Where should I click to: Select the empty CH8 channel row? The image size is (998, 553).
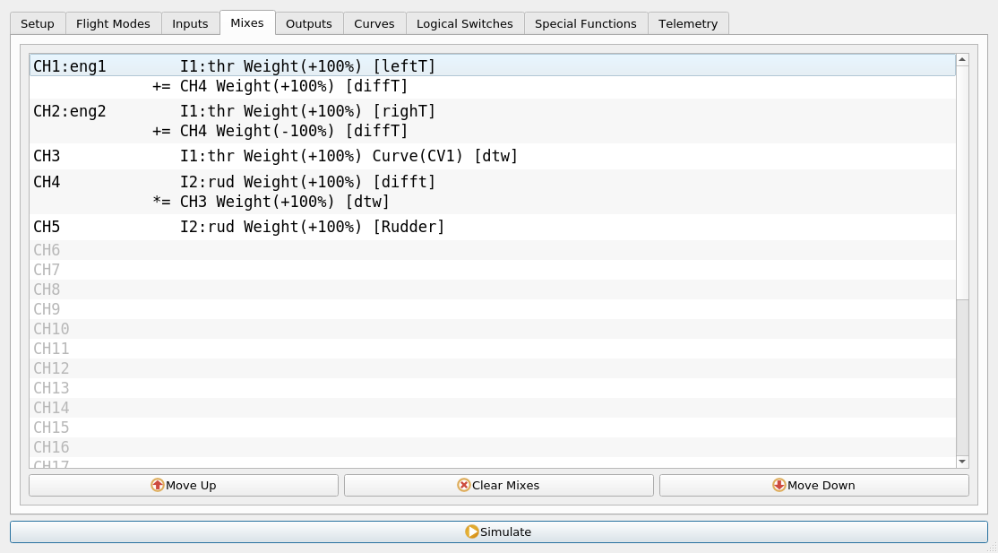[493, 289]
